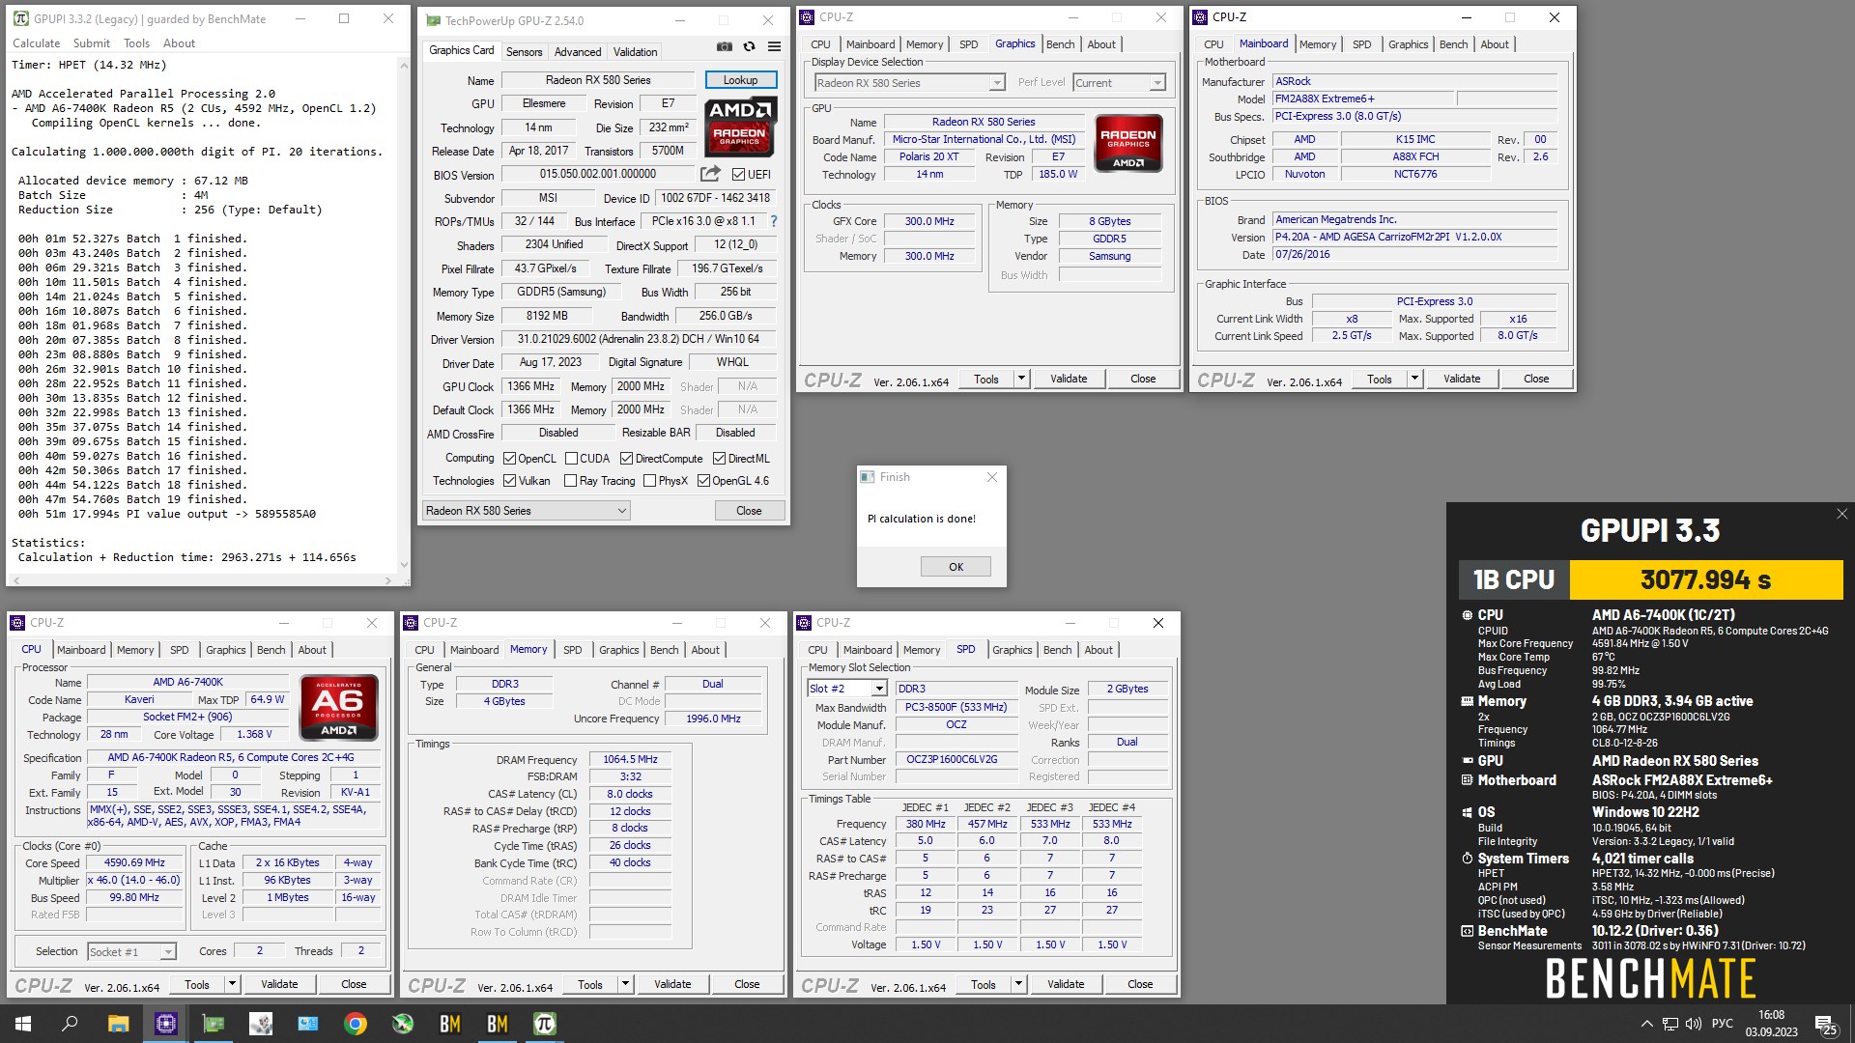This screenshot has height=1043, width=1855.
Task: Open the Perf Level Current dropdown
Action: (1119, 83)
